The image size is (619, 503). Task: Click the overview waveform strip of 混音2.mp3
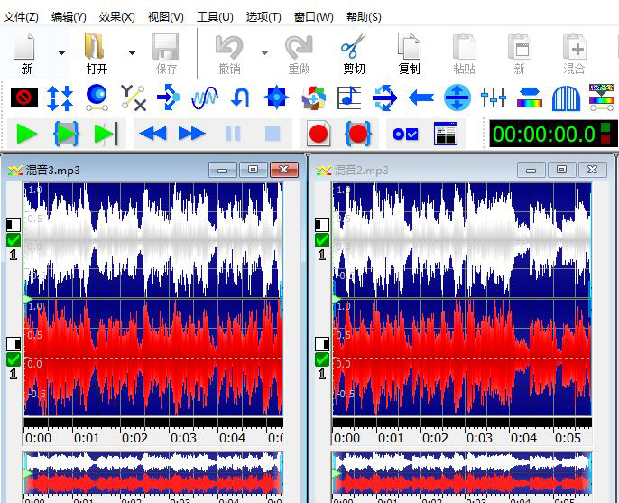coord(461,472)
